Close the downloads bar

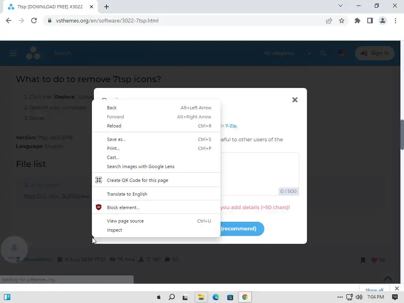(397, 288)
